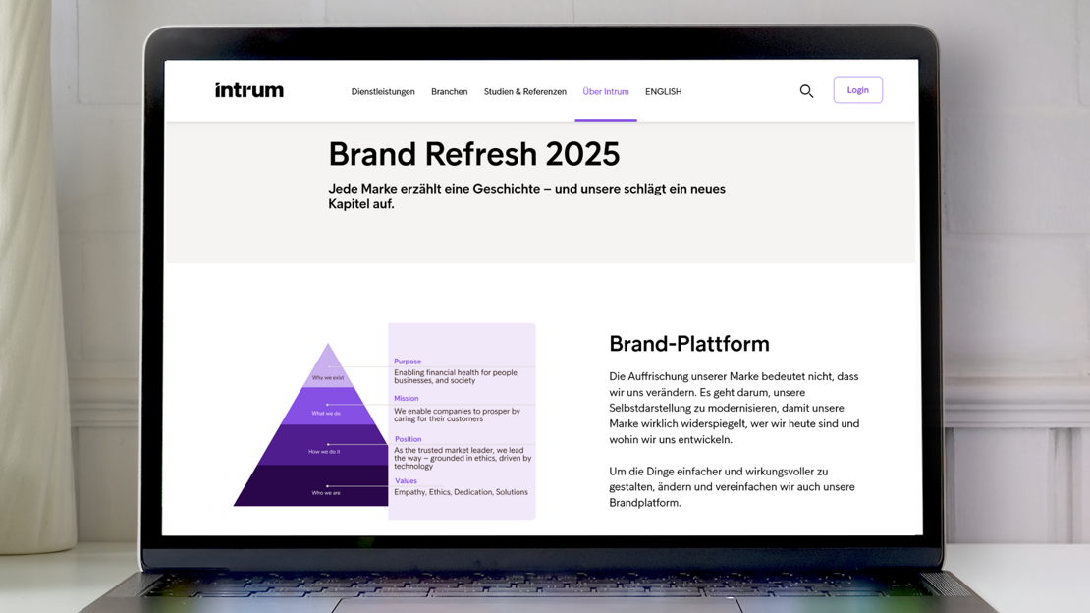Click the 'Brand Refresh 2025' page heading
This screenshot has width=1090, height=613.
coord(474,154)
